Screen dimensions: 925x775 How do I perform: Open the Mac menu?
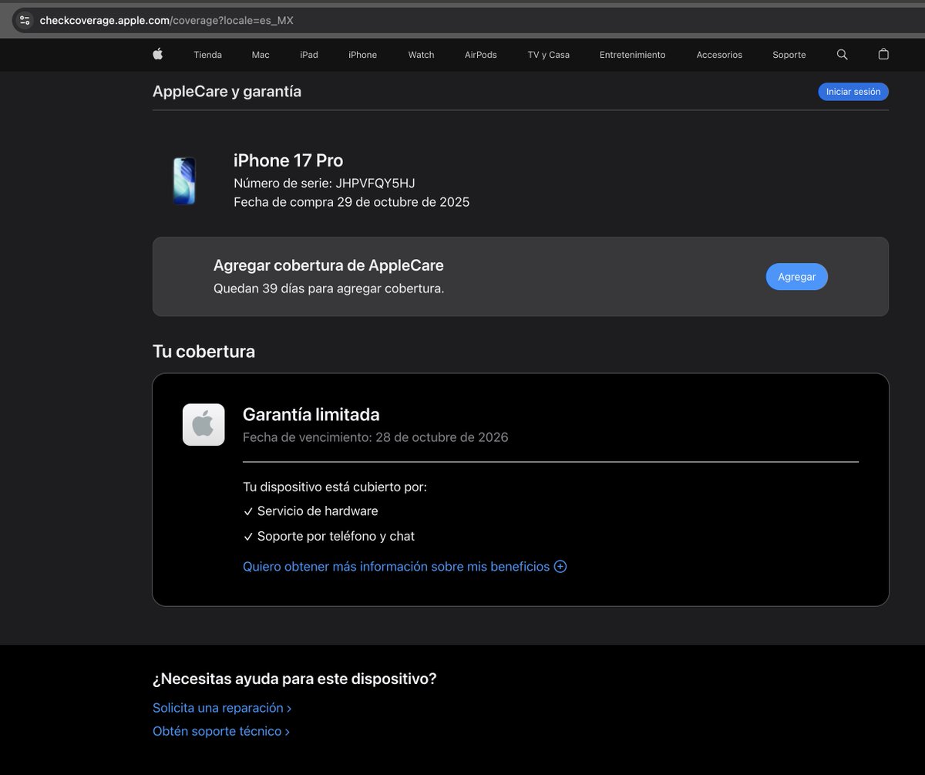click(x=261, y=55)
